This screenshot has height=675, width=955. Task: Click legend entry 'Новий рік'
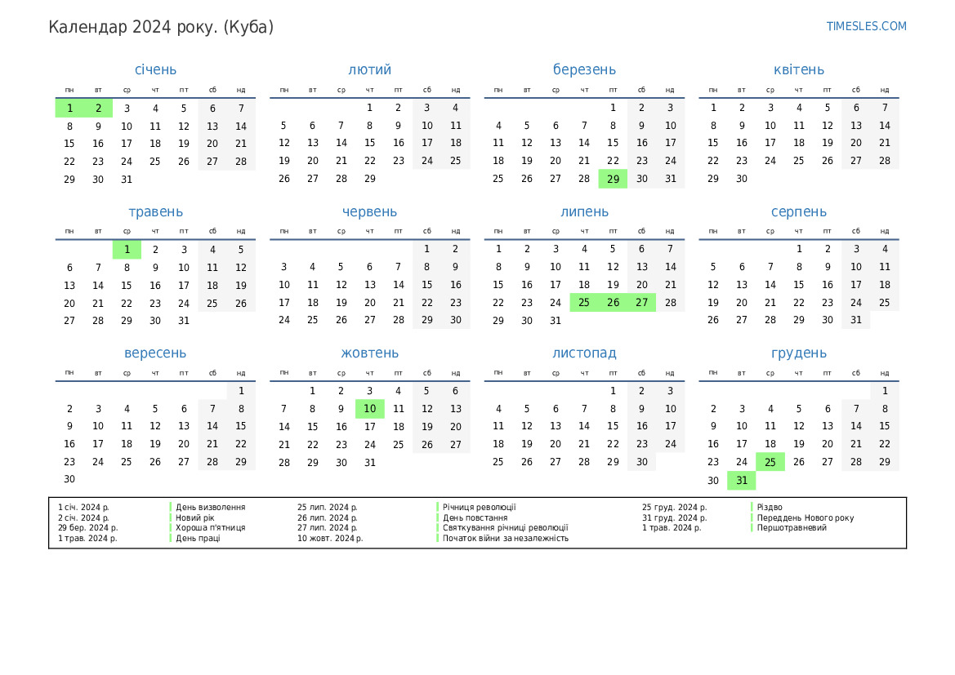coord(195,517)
